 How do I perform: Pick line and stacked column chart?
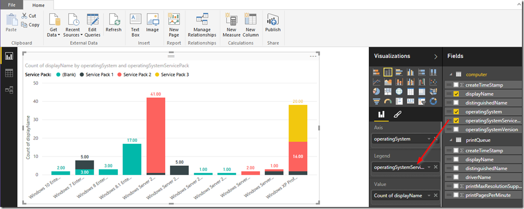click(x=399, y=82)
